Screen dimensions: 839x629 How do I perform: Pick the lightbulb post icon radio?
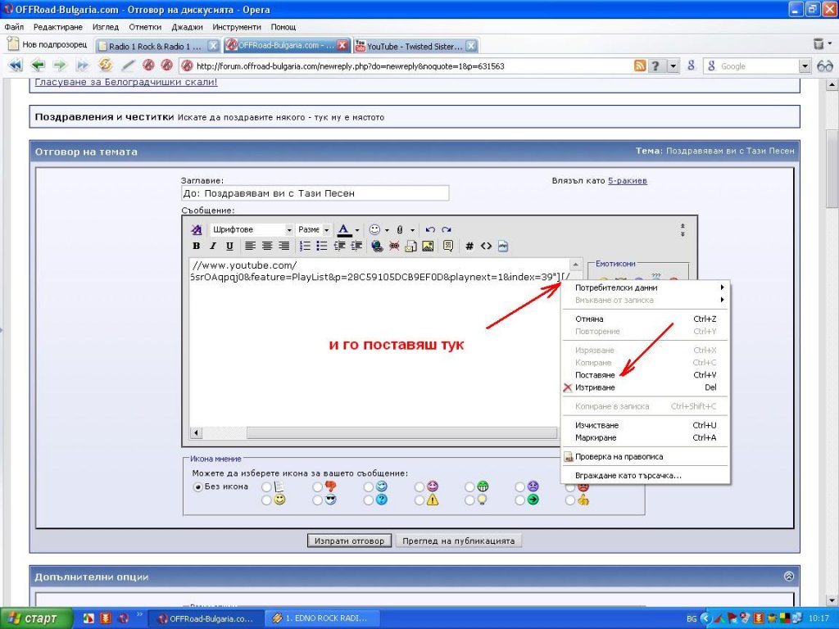click(469, 500)
